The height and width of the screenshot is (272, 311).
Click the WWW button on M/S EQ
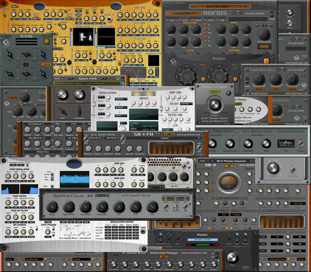7,36
